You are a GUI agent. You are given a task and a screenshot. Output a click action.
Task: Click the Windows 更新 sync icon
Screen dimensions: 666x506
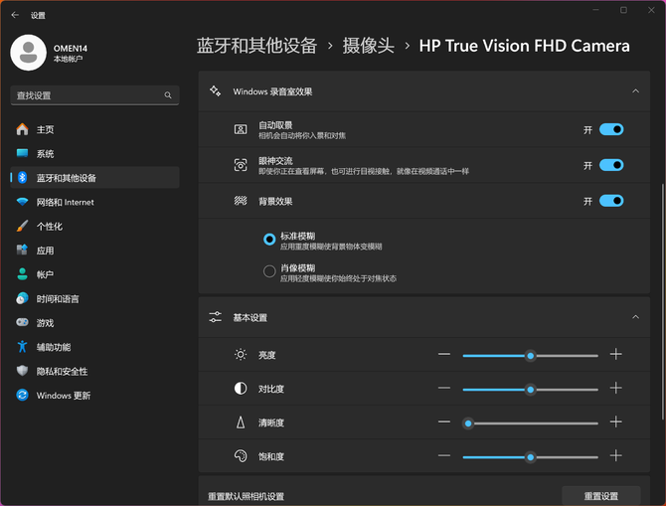point(22,395)
